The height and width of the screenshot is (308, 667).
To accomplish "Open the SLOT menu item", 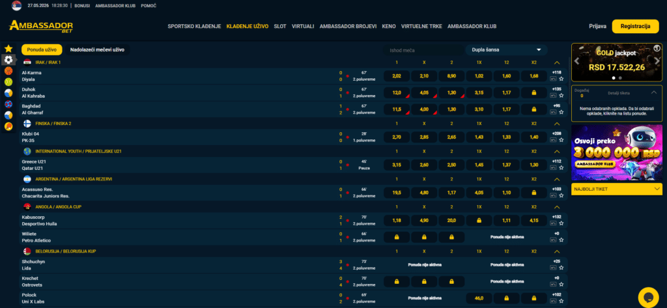I will pyautogui.click(x=280, y=27).
